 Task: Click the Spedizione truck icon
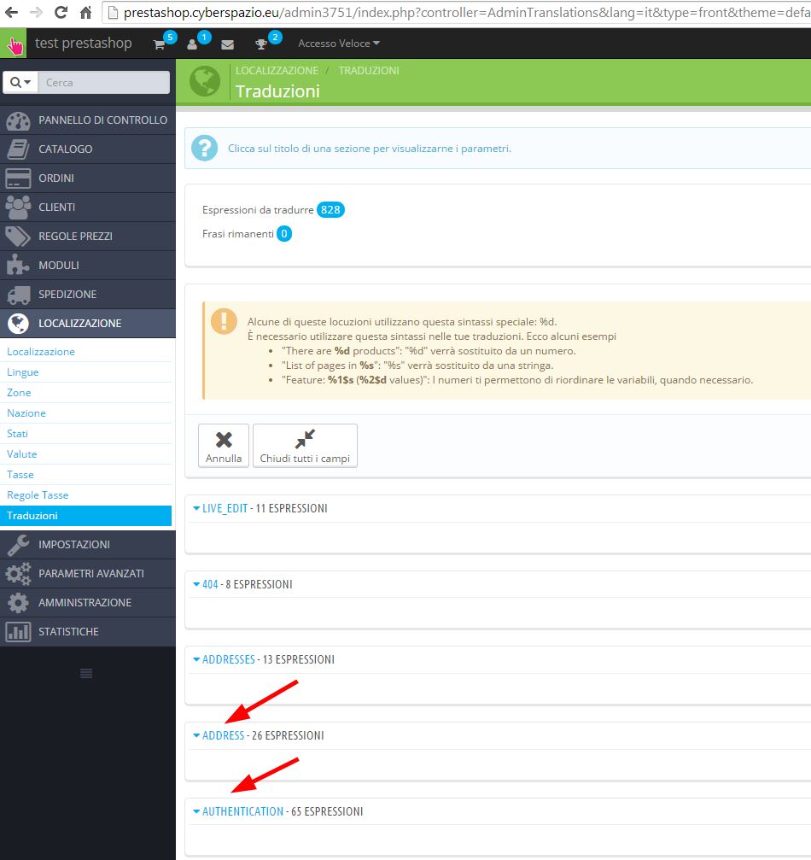click(18, 295)
